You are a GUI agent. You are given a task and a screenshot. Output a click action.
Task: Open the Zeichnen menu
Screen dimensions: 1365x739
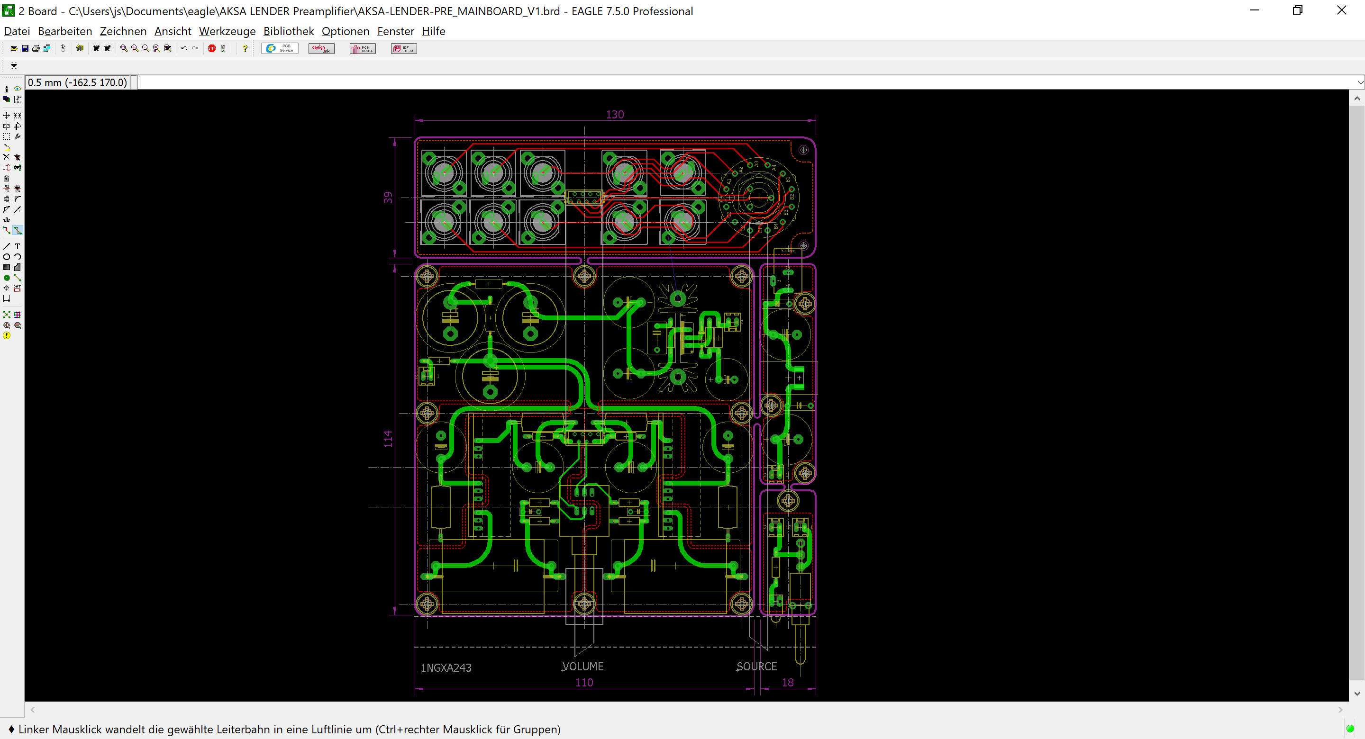coord(123,31)
